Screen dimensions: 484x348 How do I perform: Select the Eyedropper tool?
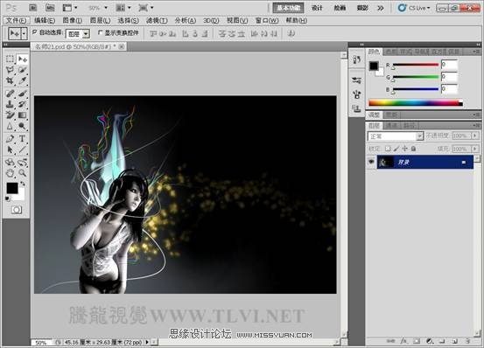click(x=22, y=80)
